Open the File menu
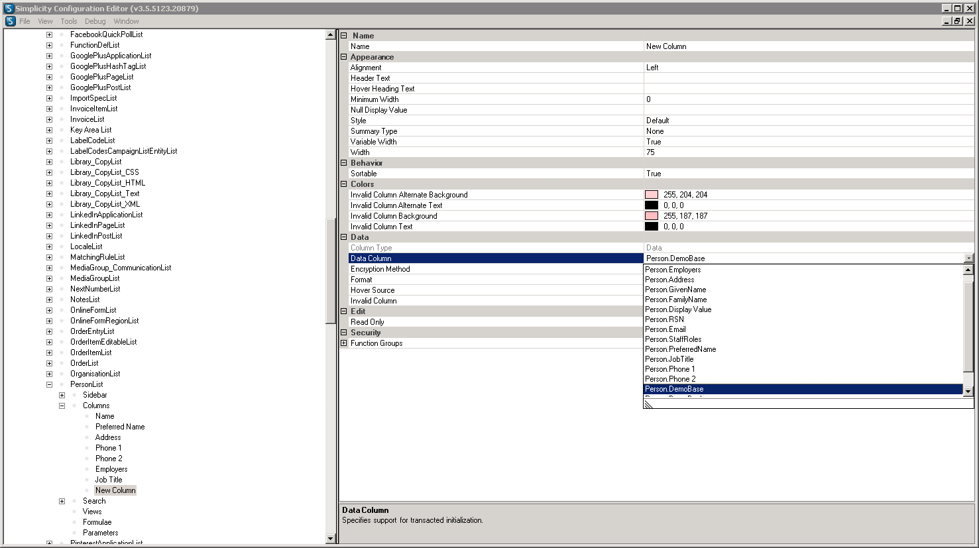 [25, 21]
